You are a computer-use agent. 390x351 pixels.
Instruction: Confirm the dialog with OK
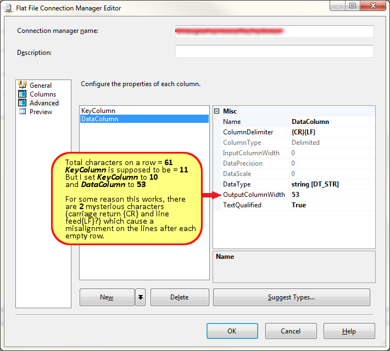point(232,331)
